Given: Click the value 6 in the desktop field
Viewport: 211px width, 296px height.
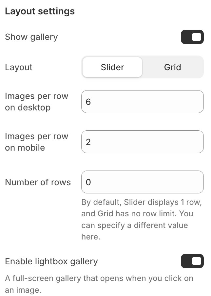Looking at the screenshot, I should click(x=88, y=102).
